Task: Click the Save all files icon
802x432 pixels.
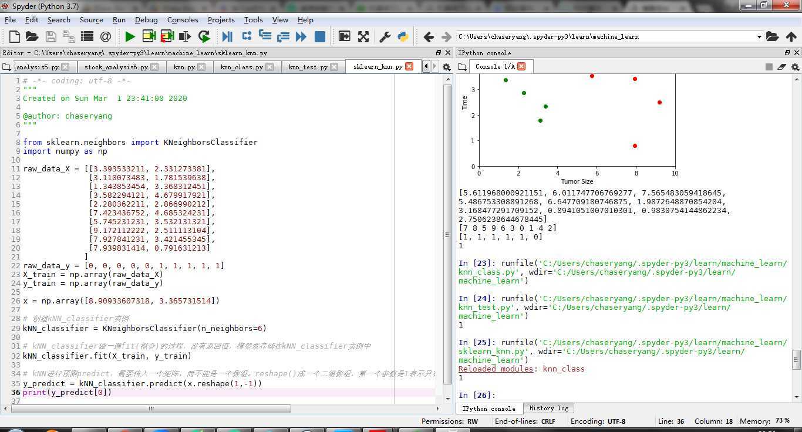Action: pos(69,36)
